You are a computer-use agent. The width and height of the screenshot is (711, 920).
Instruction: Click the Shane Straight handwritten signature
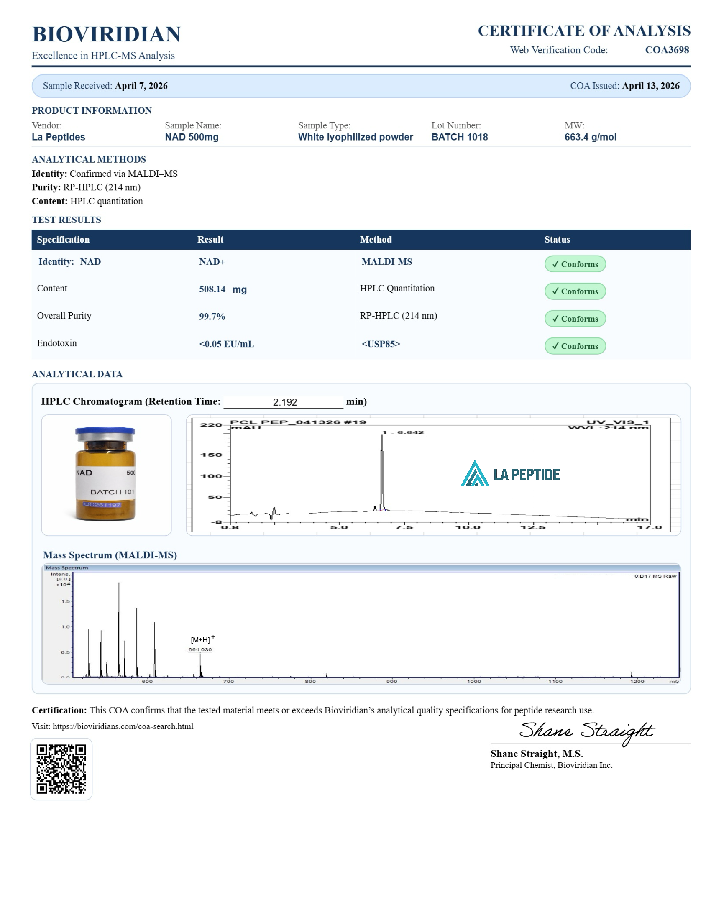(x=587, y=731)
